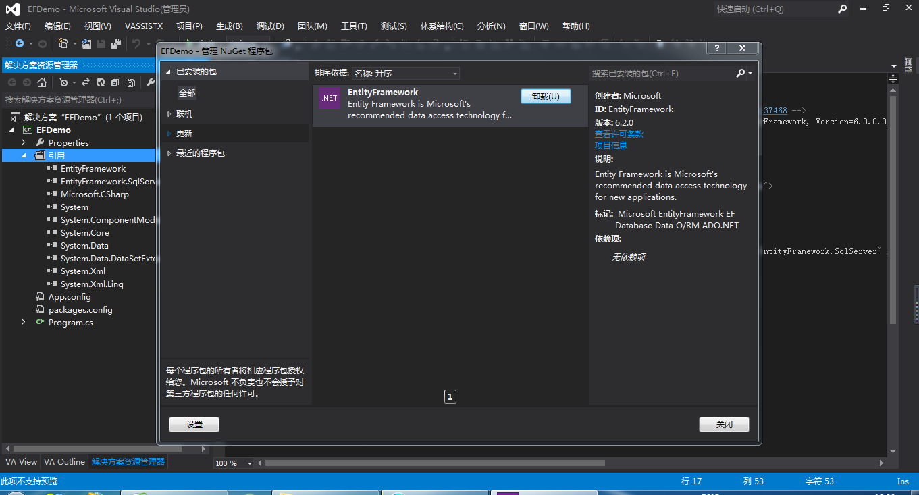Image resolution: width=919 pixels, height=495 pixels.
Task: Select the 全部 item under installed packages
Action: pyautogui.click(x=187, y=93)
